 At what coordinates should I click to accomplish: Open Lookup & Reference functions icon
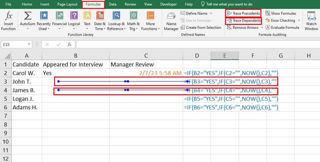(x=116, y=16)
